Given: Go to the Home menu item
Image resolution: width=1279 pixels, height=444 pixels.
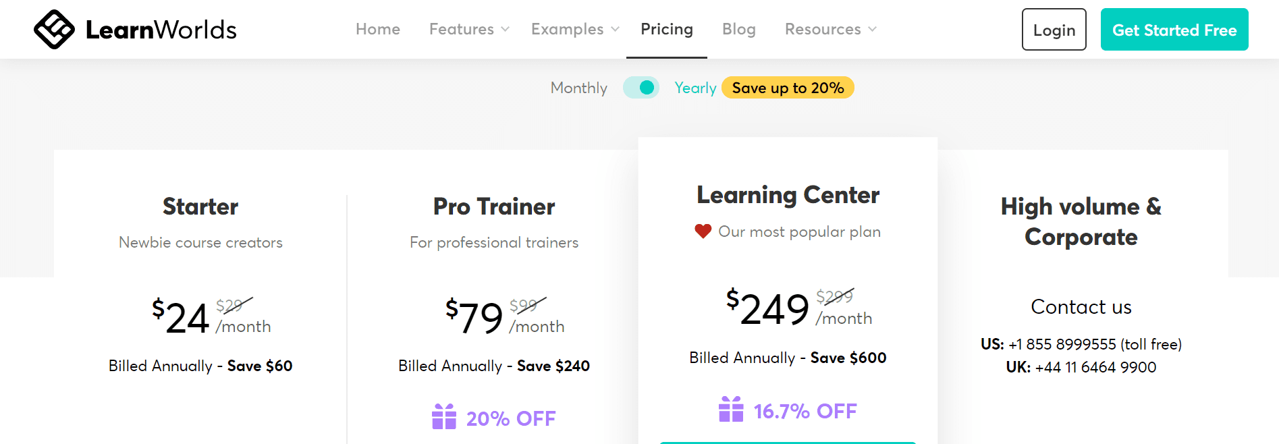Looking at the screenshot, I should (x=378, y=29).
